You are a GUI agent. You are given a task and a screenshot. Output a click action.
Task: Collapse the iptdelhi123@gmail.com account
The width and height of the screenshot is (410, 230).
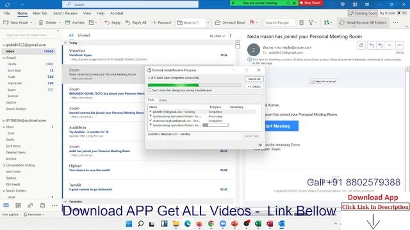click(x=4, y=45)
